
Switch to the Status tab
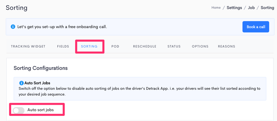[x=174, y=46]
